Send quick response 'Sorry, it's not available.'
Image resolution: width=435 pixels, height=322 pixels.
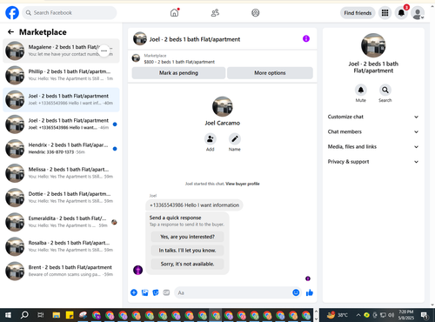pos(187,264)
